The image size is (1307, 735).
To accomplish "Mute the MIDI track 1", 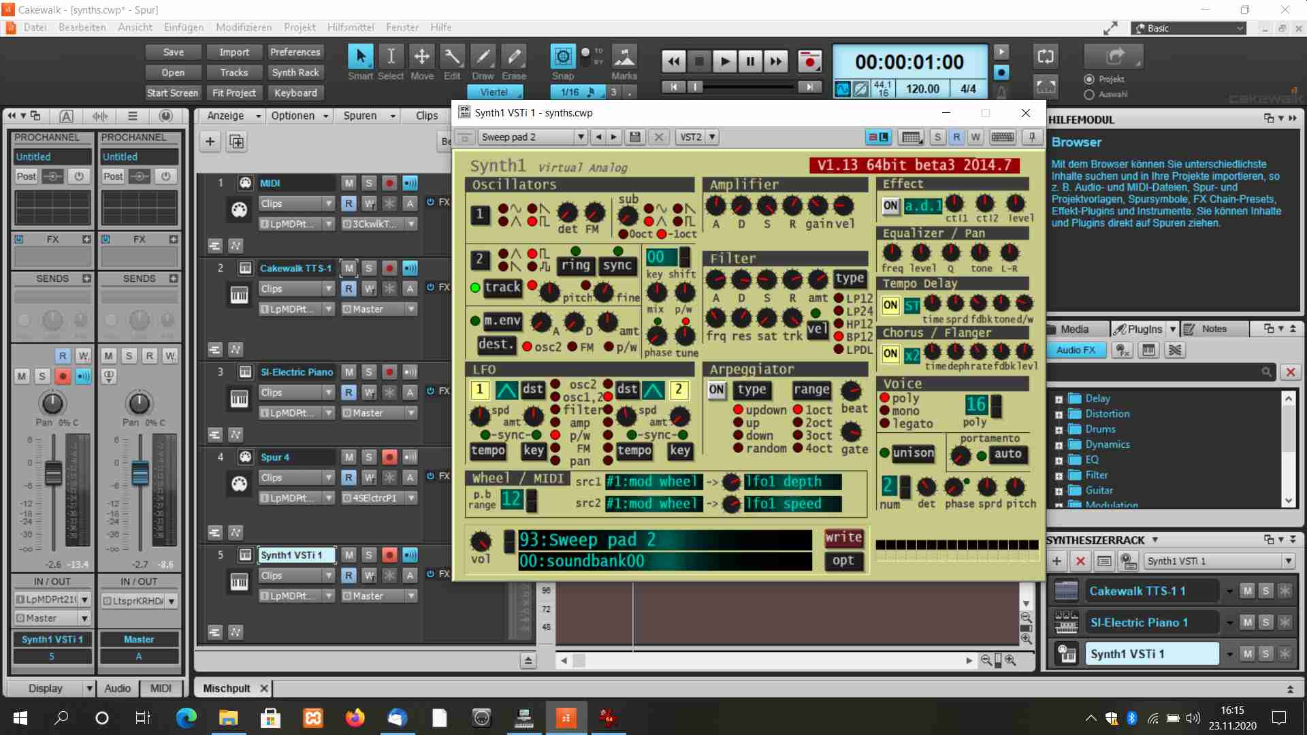I will click(x=349, y=183).
